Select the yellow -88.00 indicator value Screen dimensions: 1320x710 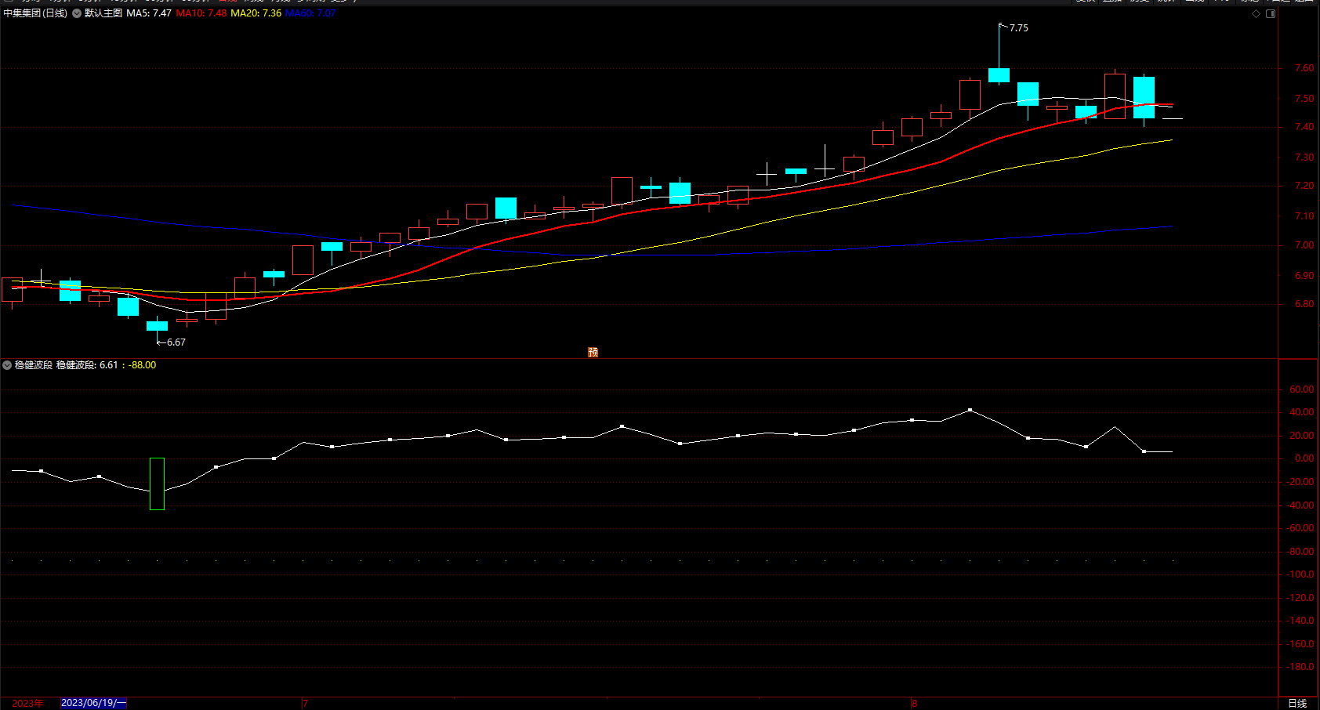click(142, 365)
